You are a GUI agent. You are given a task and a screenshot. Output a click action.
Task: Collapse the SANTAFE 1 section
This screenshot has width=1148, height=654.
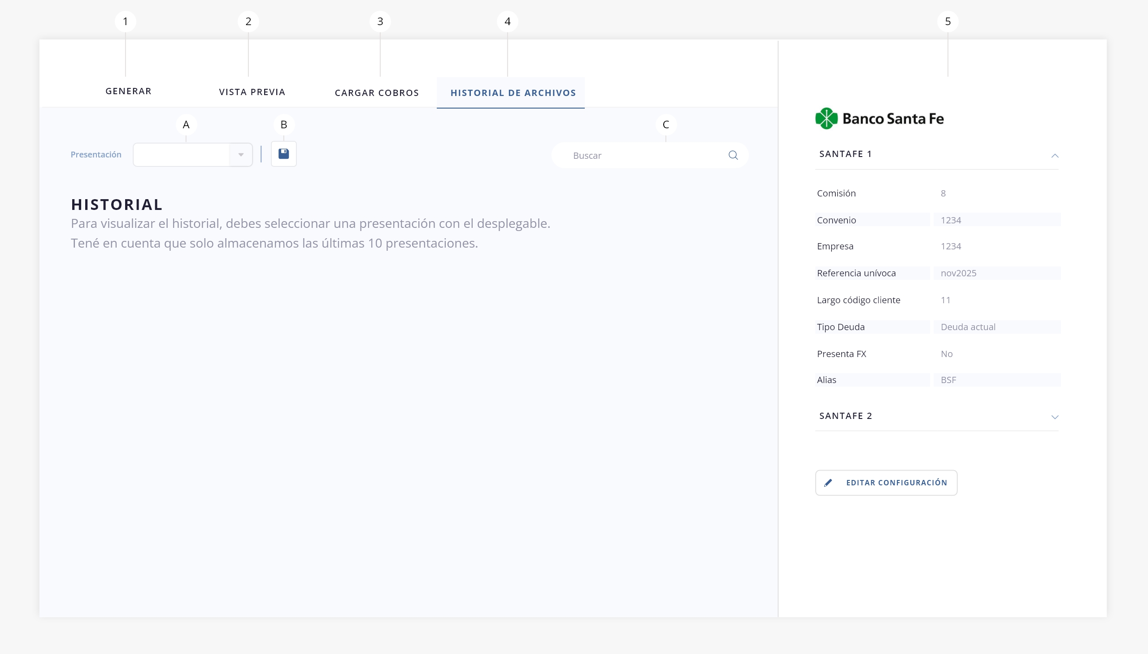coord(1055,155)
